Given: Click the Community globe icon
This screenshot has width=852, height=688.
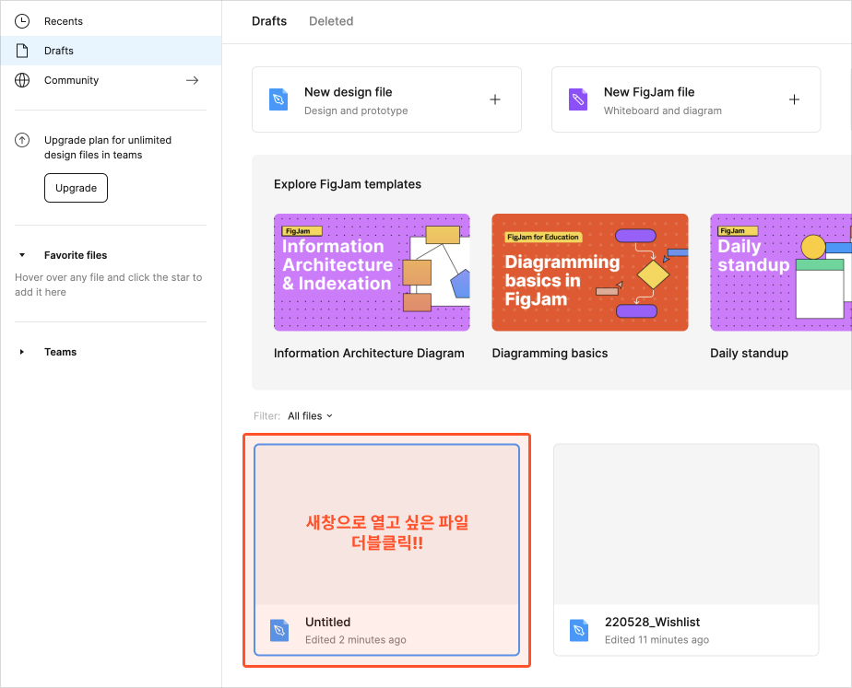Looking at the screenshot, I should tap(22, 80).
